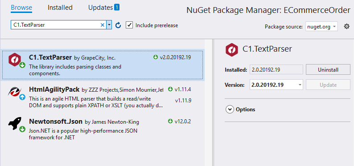This screenshot has height=166, width=354.
Task: Expand the Options section
Action: tap(240, 109)
